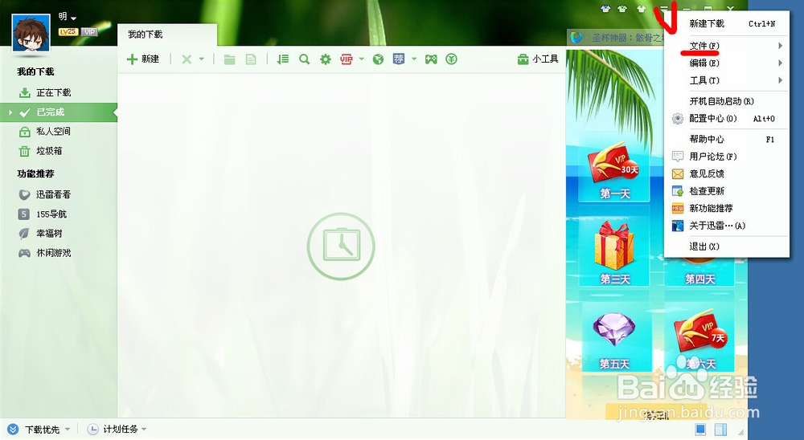Open 迅雷看看 in the sidebar
Screen dimensions: 804x440
pyautogui.click(x=53, y=194)
